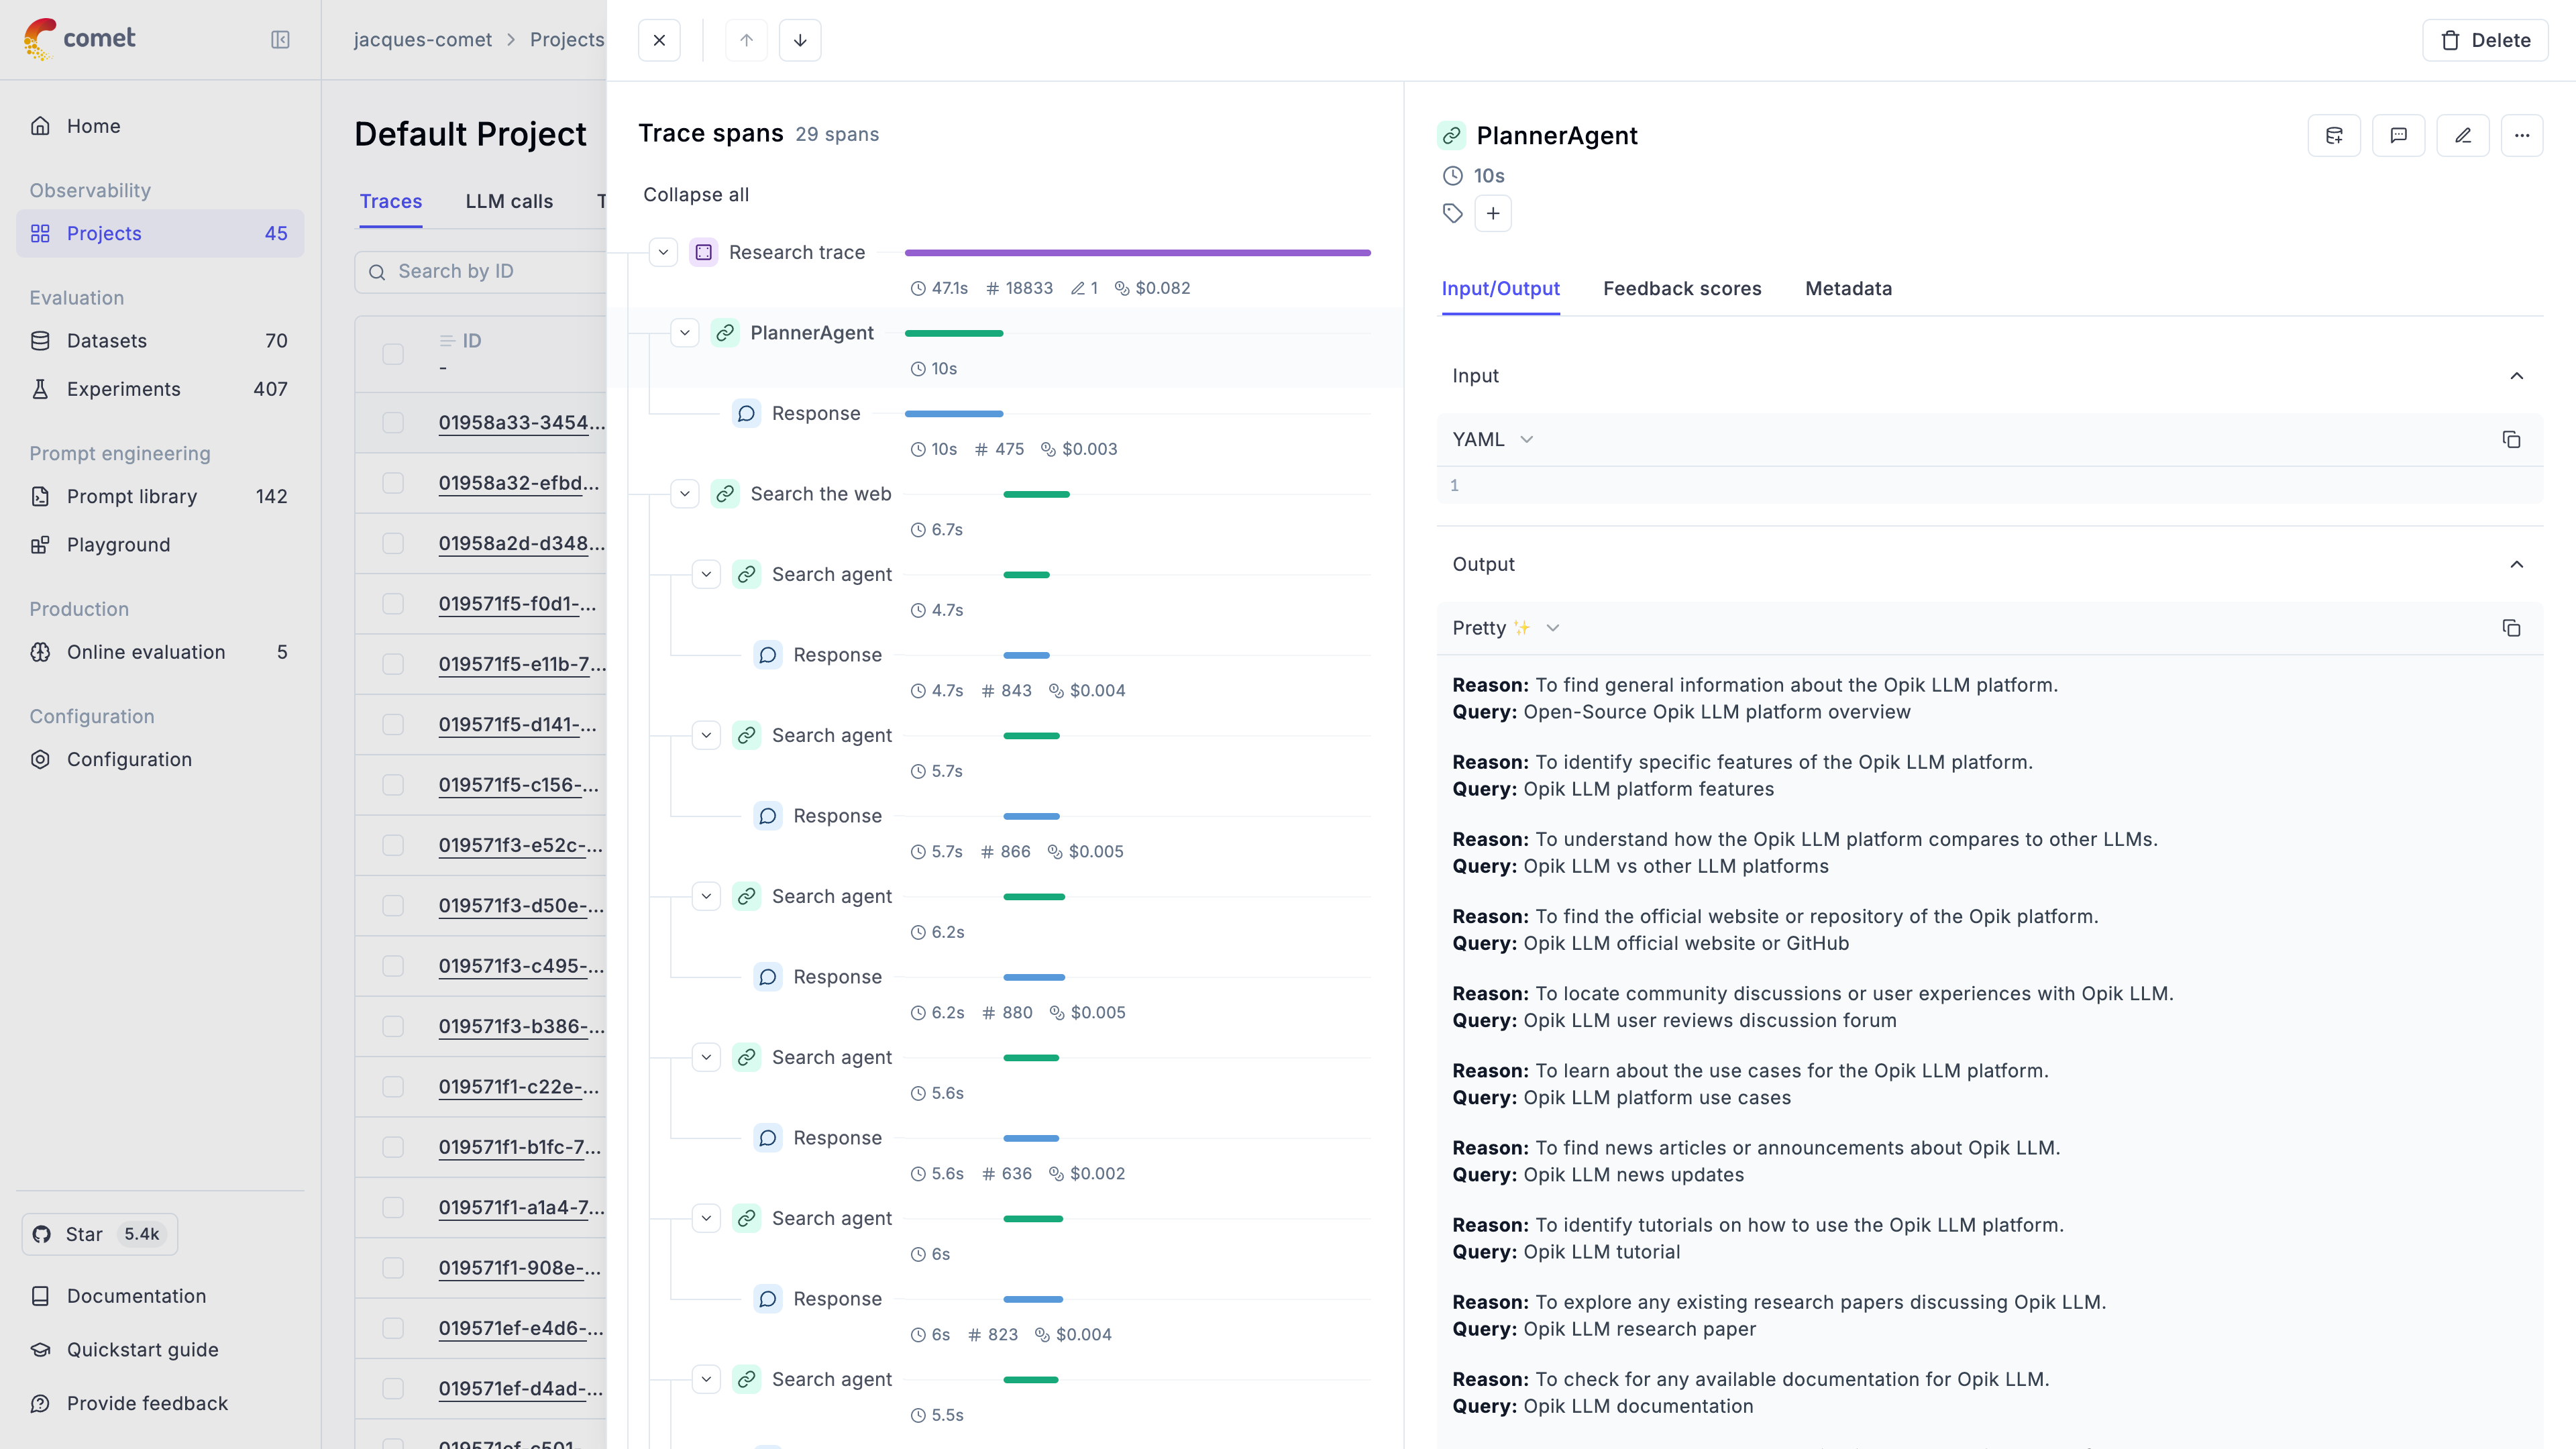Open comments for PlannerAgent span
The image size is (2576, 1449).
point(2398,135)
